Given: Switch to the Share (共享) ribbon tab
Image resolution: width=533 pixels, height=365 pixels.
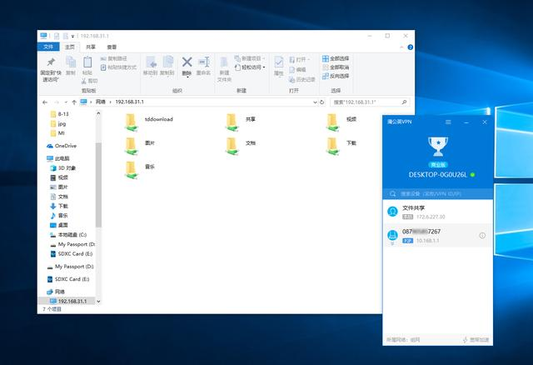Looking at the screenshot, I should point(90,47).
